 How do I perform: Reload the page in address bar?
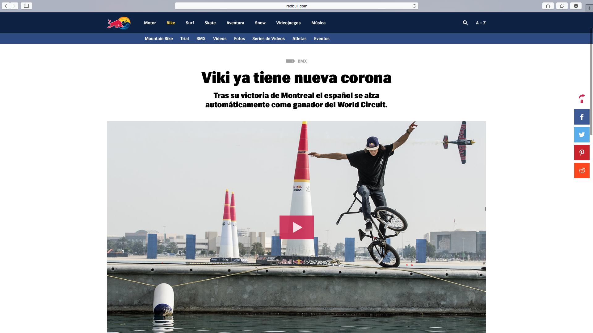414,6
